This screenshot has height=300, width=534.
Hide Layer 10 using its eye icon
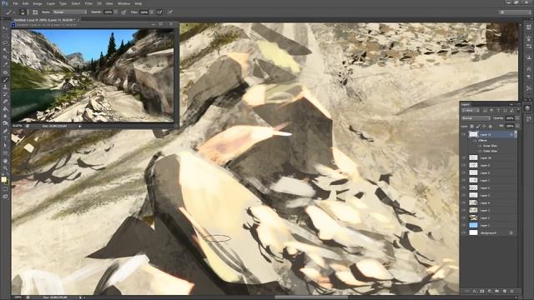click(x=464, y=157)
